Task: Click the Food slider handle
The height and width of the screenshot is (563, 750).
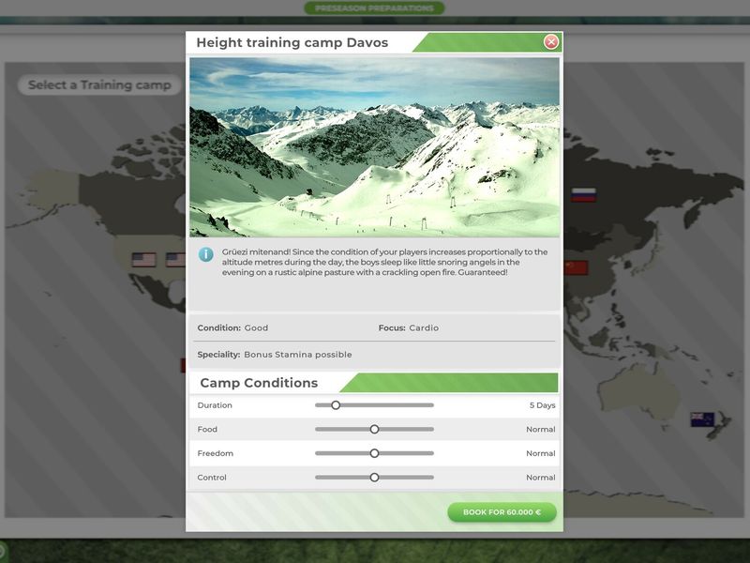Action: (374, 429)
